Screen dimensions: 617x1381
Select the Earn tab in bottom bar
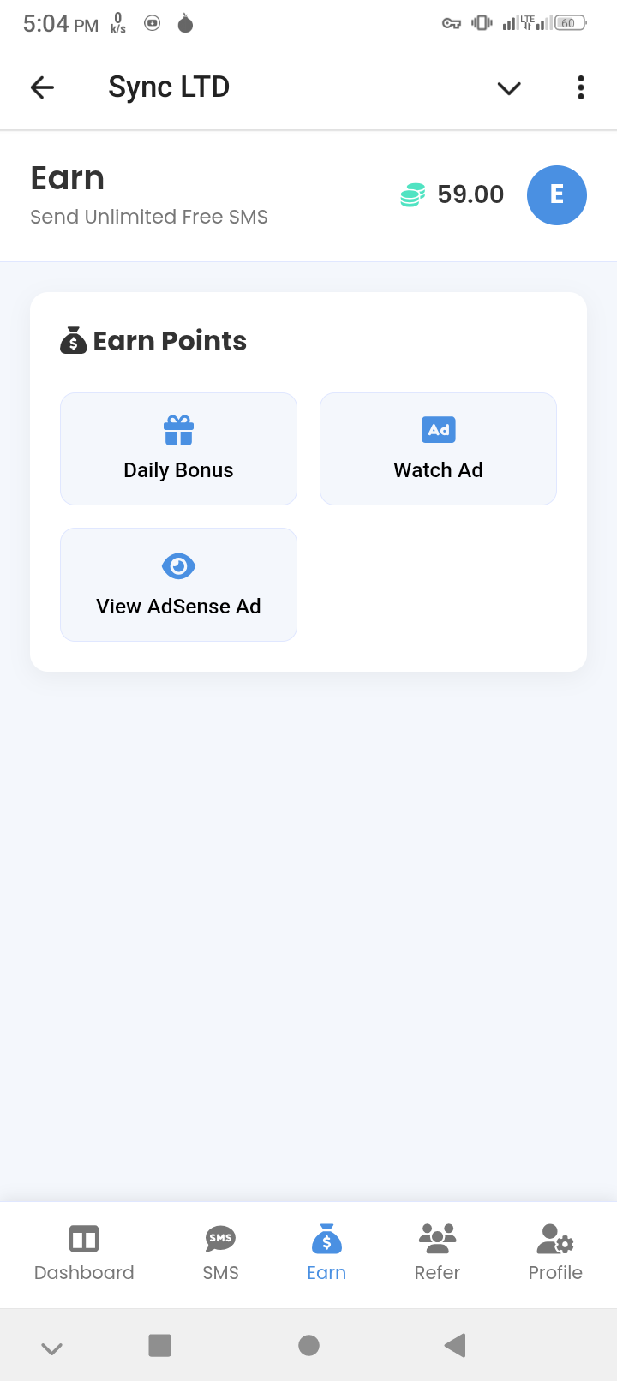point(326,1252)
